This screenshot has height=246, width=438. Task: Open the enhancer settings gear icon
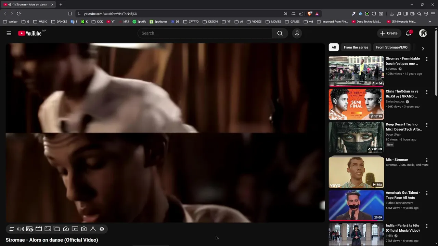(x=102, y=229)
